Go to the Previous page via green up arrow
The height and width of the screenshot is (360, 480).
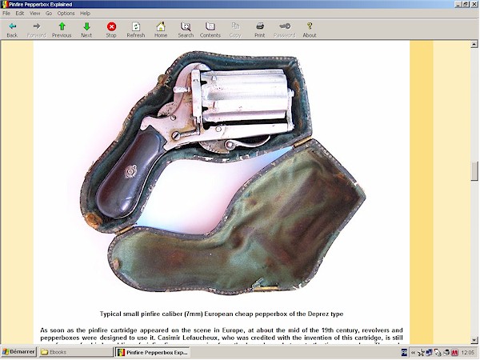[x=62, y=26]
